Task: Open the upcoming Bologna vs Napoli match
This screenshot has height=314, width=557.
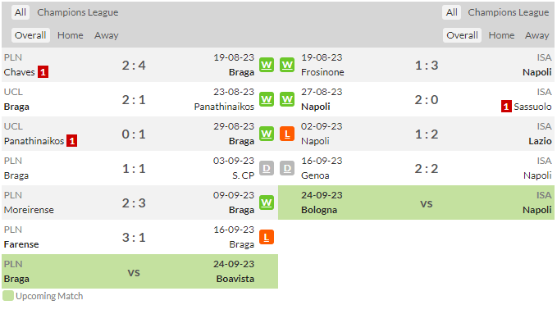Action: (x=417, y=203)
